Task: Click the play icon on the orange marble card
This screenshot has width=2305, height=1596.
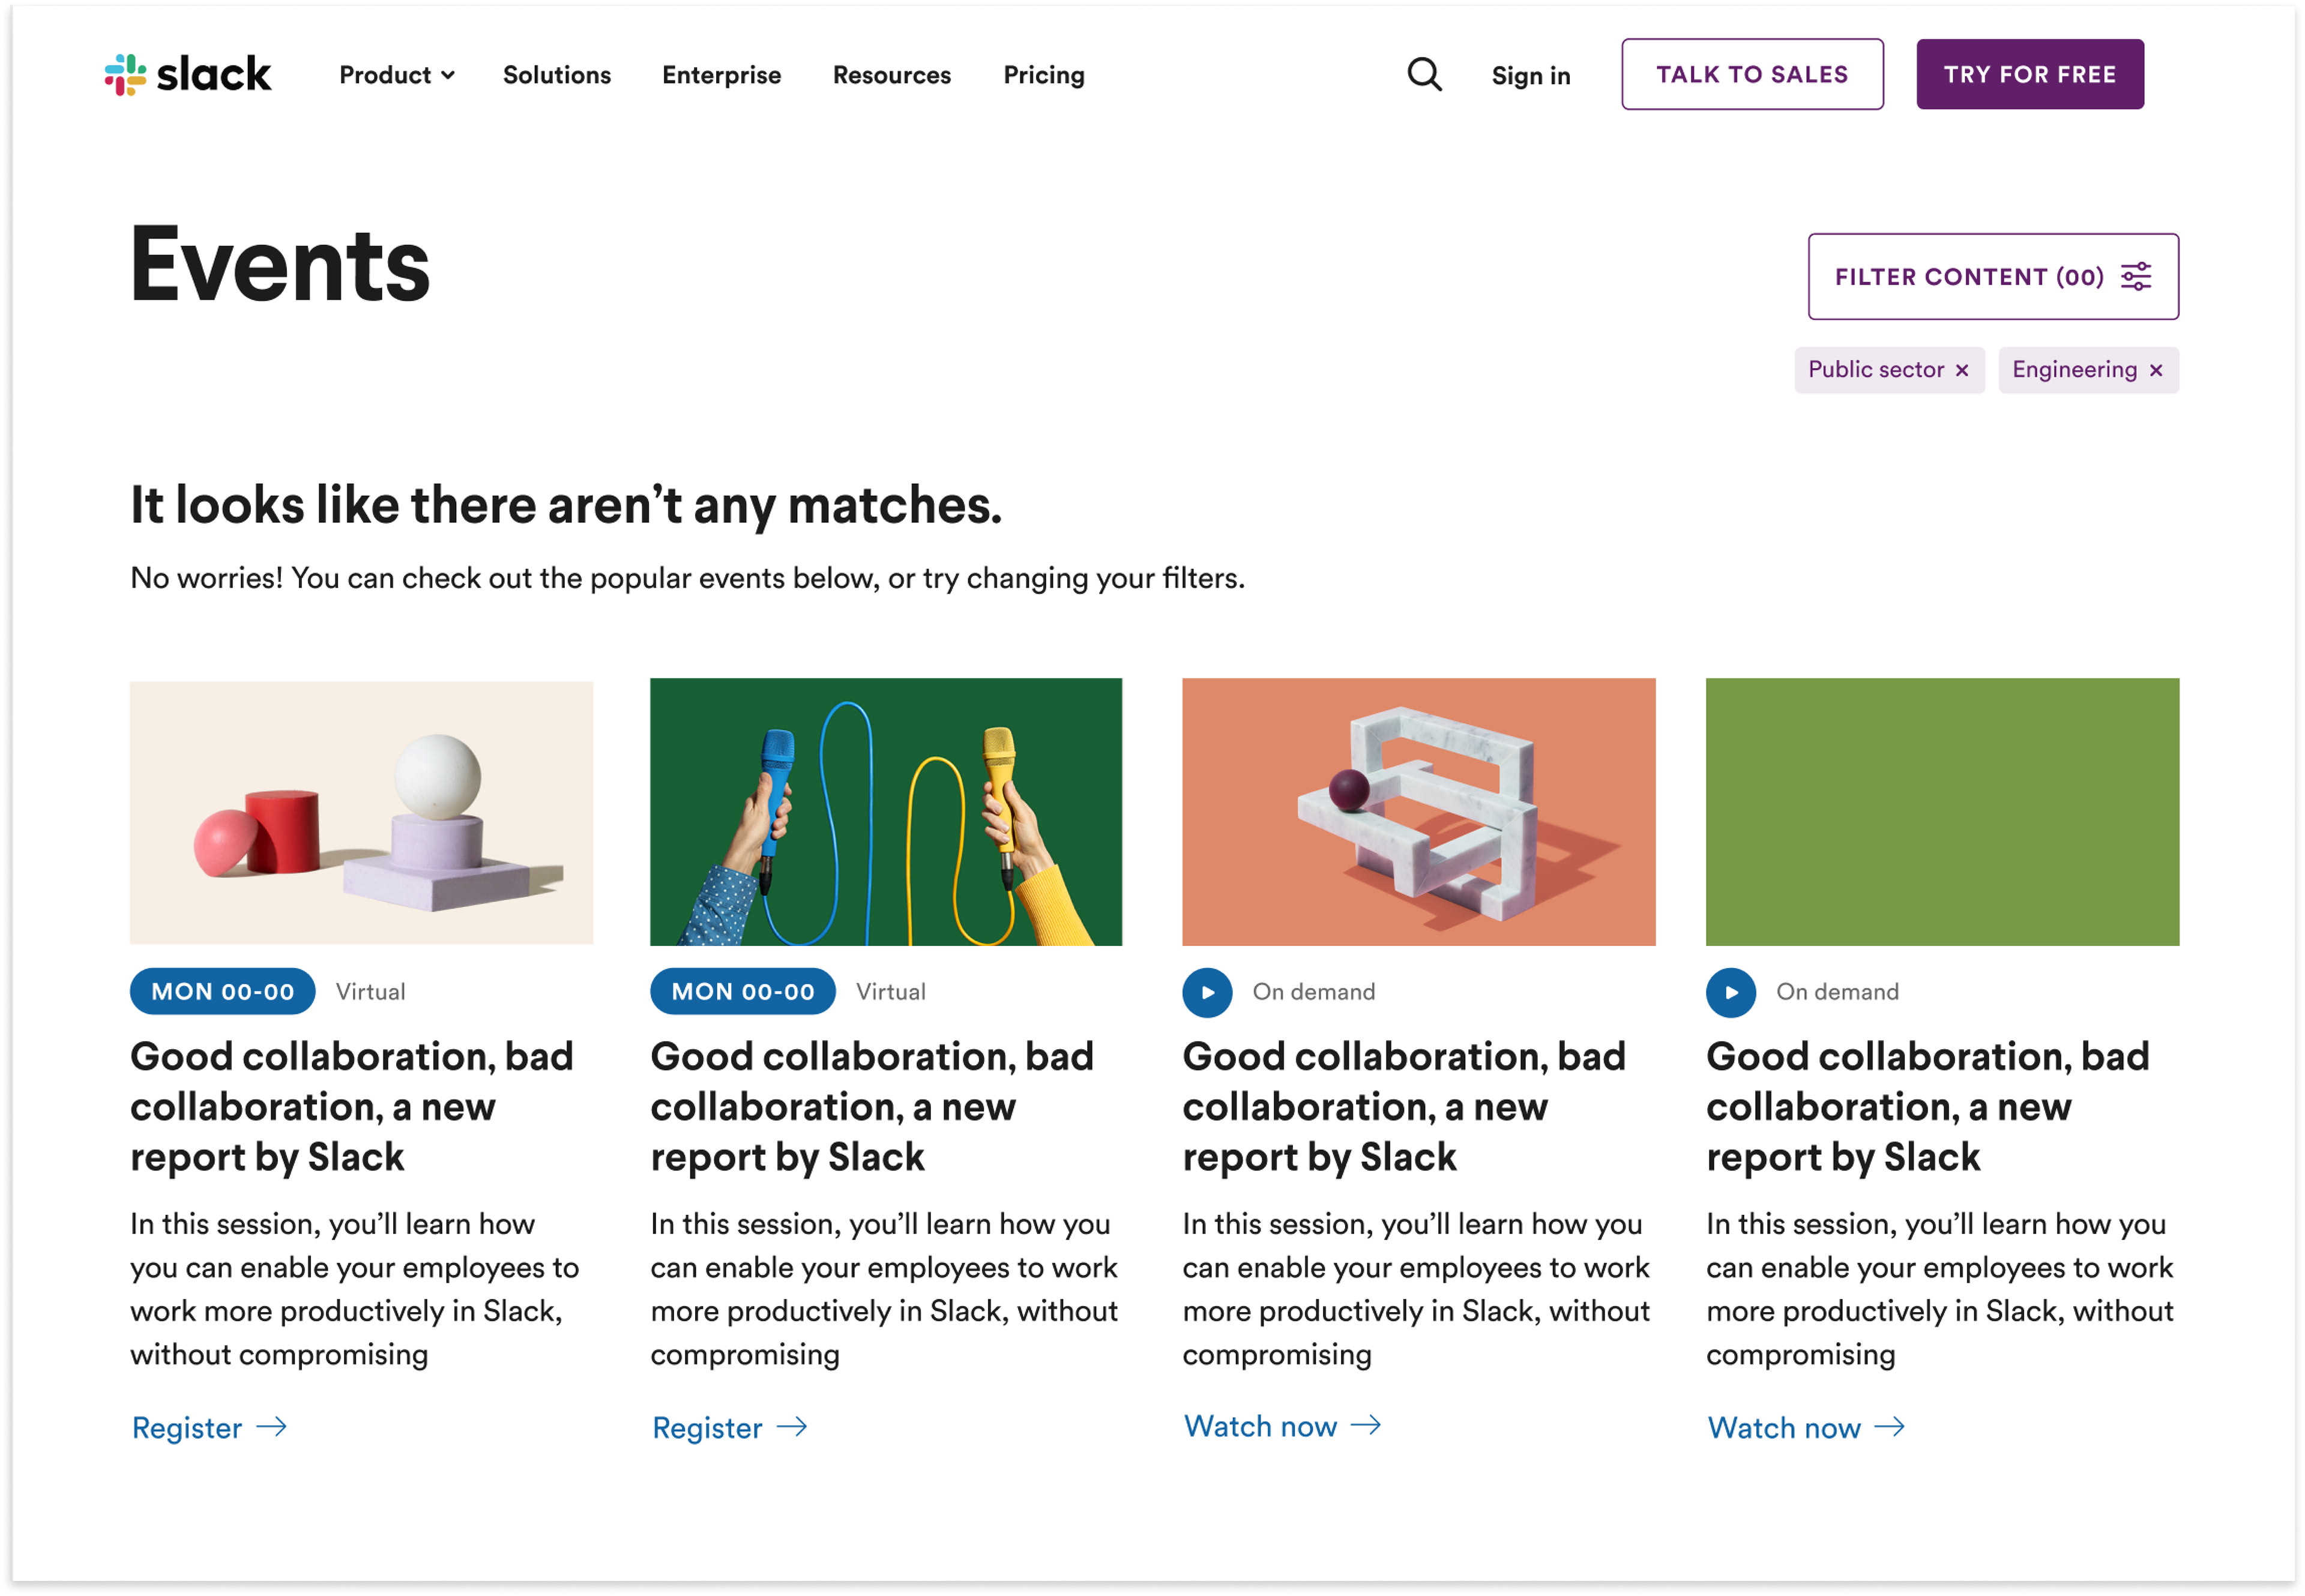Action: coord(1207,993)
